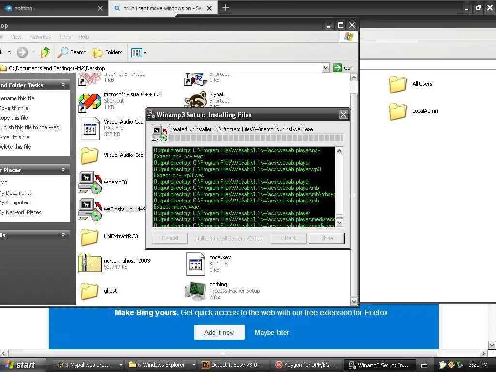
Task: Click Copy this file task
Action: 14,118
